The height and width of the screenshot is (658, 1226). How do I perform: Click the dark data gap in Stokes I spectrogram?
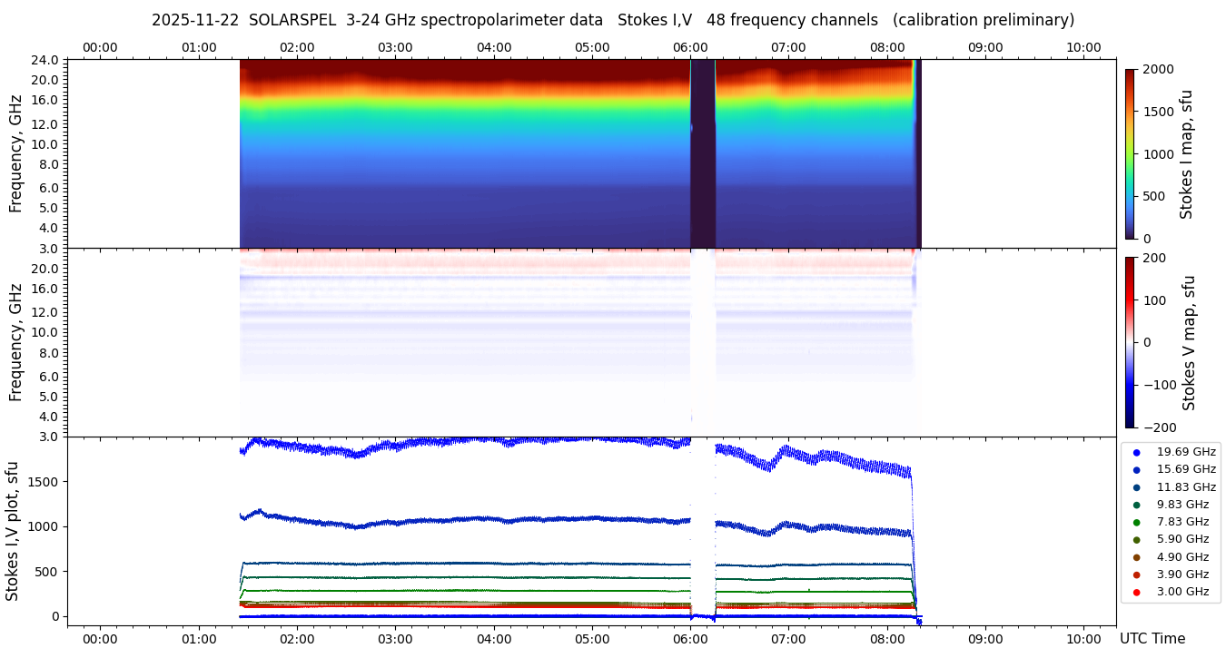(702, 153)
